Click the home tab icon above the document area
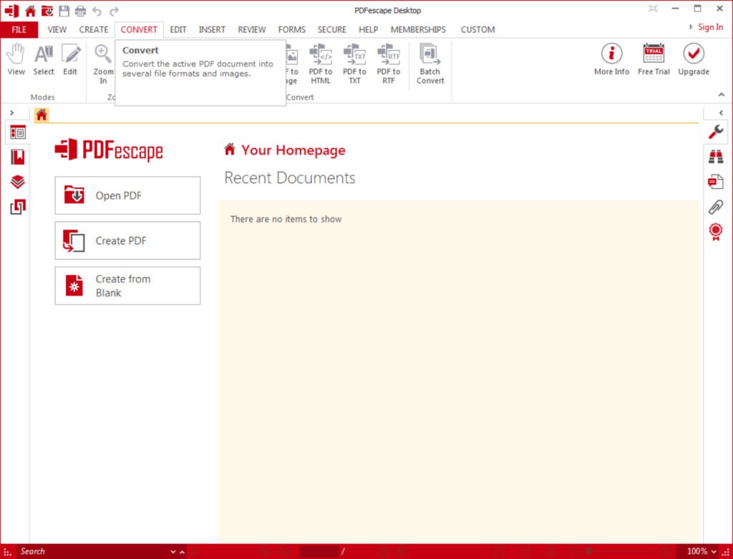The image size is (733, 559). point(42,115)
